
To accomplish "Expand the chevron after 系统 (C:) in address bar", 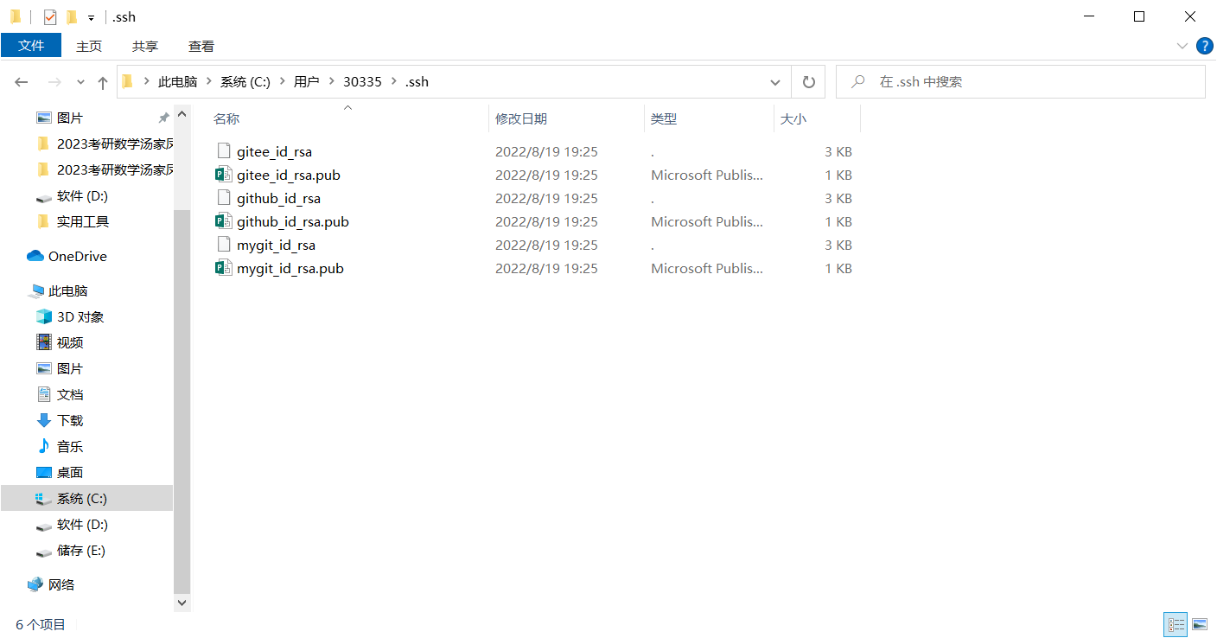I will pos(282,82).
